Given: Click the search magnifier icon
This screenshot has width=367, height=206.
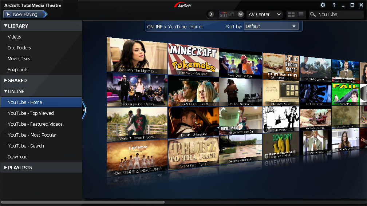Looking at the screenshot, I should (313, 15).
